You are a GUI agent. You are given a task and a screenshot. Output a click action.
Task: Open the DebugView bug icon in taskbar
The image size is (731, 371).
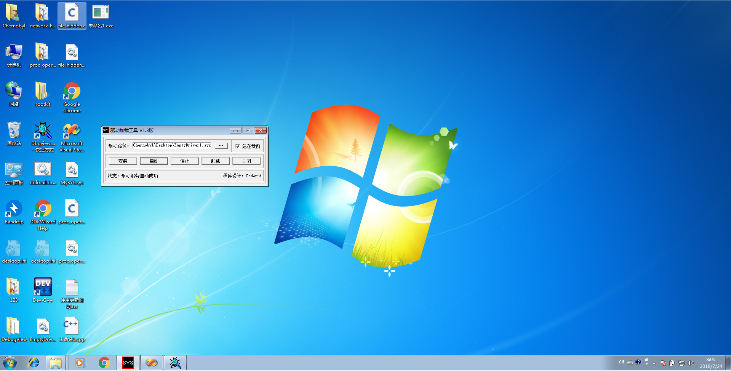point(175,363)
